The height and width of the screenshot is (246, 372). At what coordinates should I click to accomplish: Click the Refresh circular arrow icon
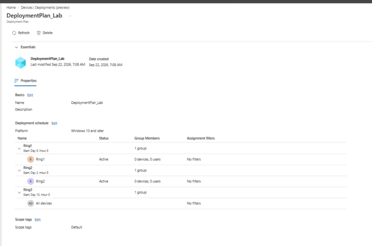[14, 33]
